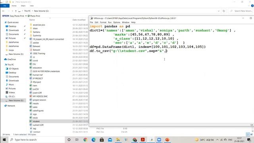
Task: Open the Run menu in IDLE
Action: (x=110, y=22)
